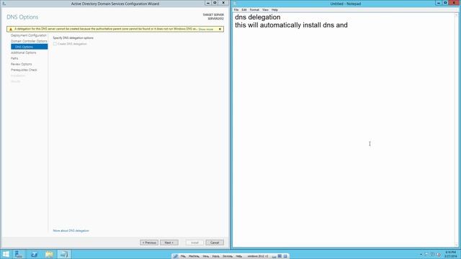Open the Notepad File menu

click(236, 9)
